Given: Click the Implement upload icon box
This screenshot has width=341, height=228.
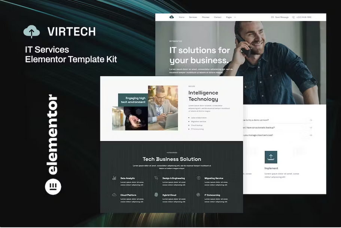Looking at the screenshot, I should pos(271,157).
